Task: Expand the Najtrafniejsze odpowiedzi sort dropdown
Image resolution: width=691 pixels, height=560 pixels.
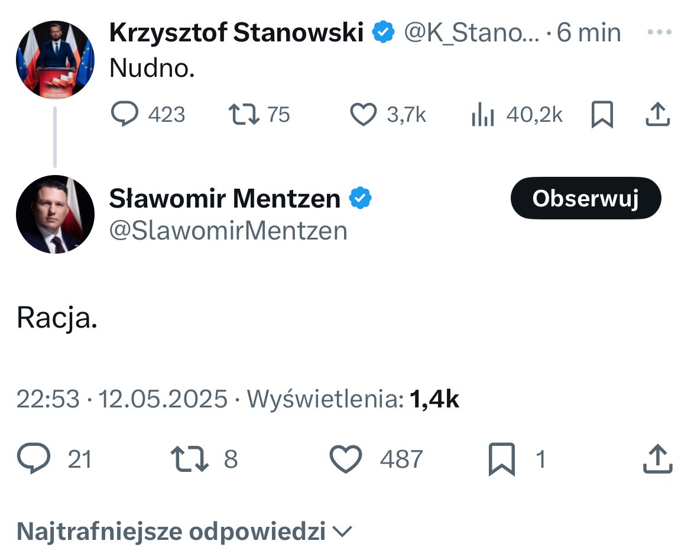Action: 184,532
